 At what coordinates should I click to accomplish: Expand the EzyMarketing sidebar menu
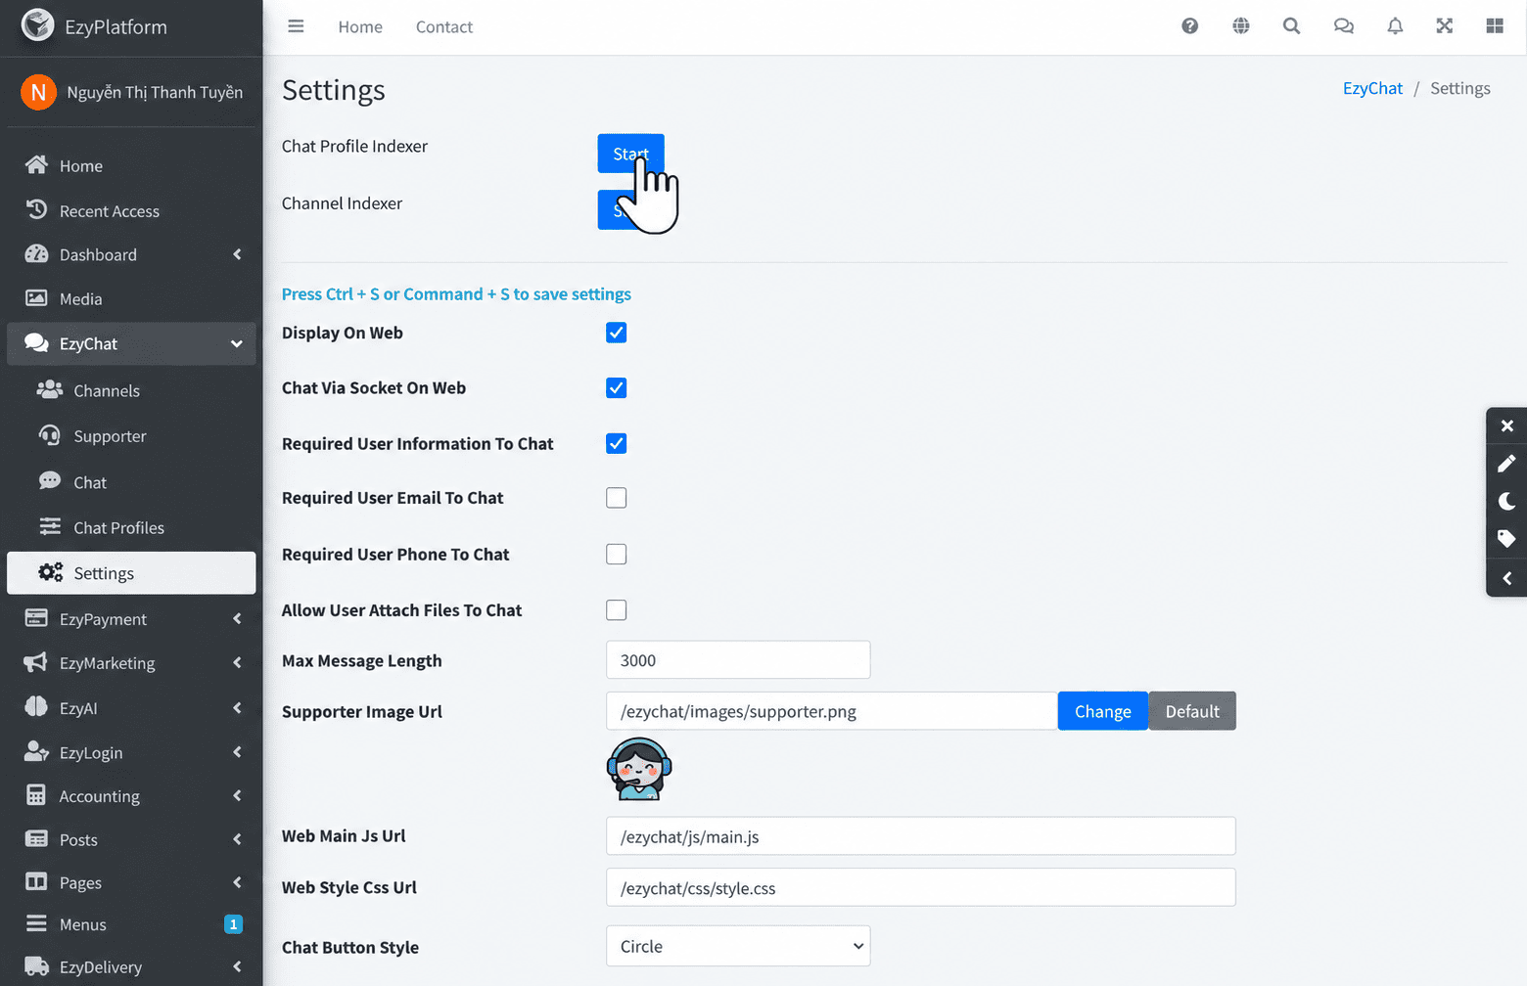(x=131, y=662)
